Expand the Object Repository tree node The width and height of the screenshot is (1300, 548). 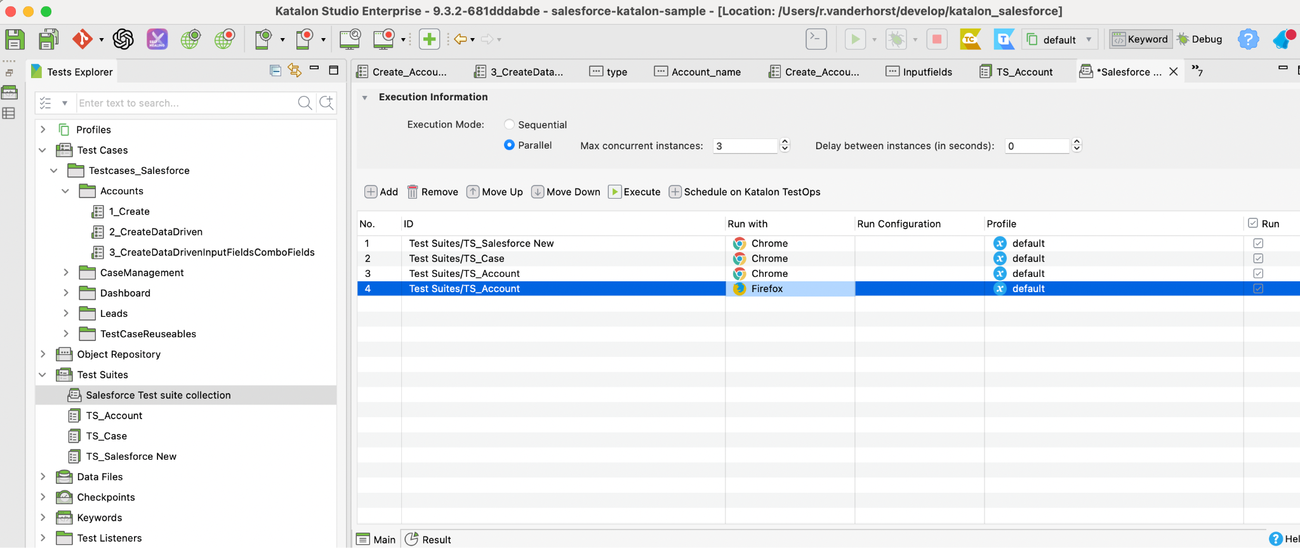[x=43, y=354]
